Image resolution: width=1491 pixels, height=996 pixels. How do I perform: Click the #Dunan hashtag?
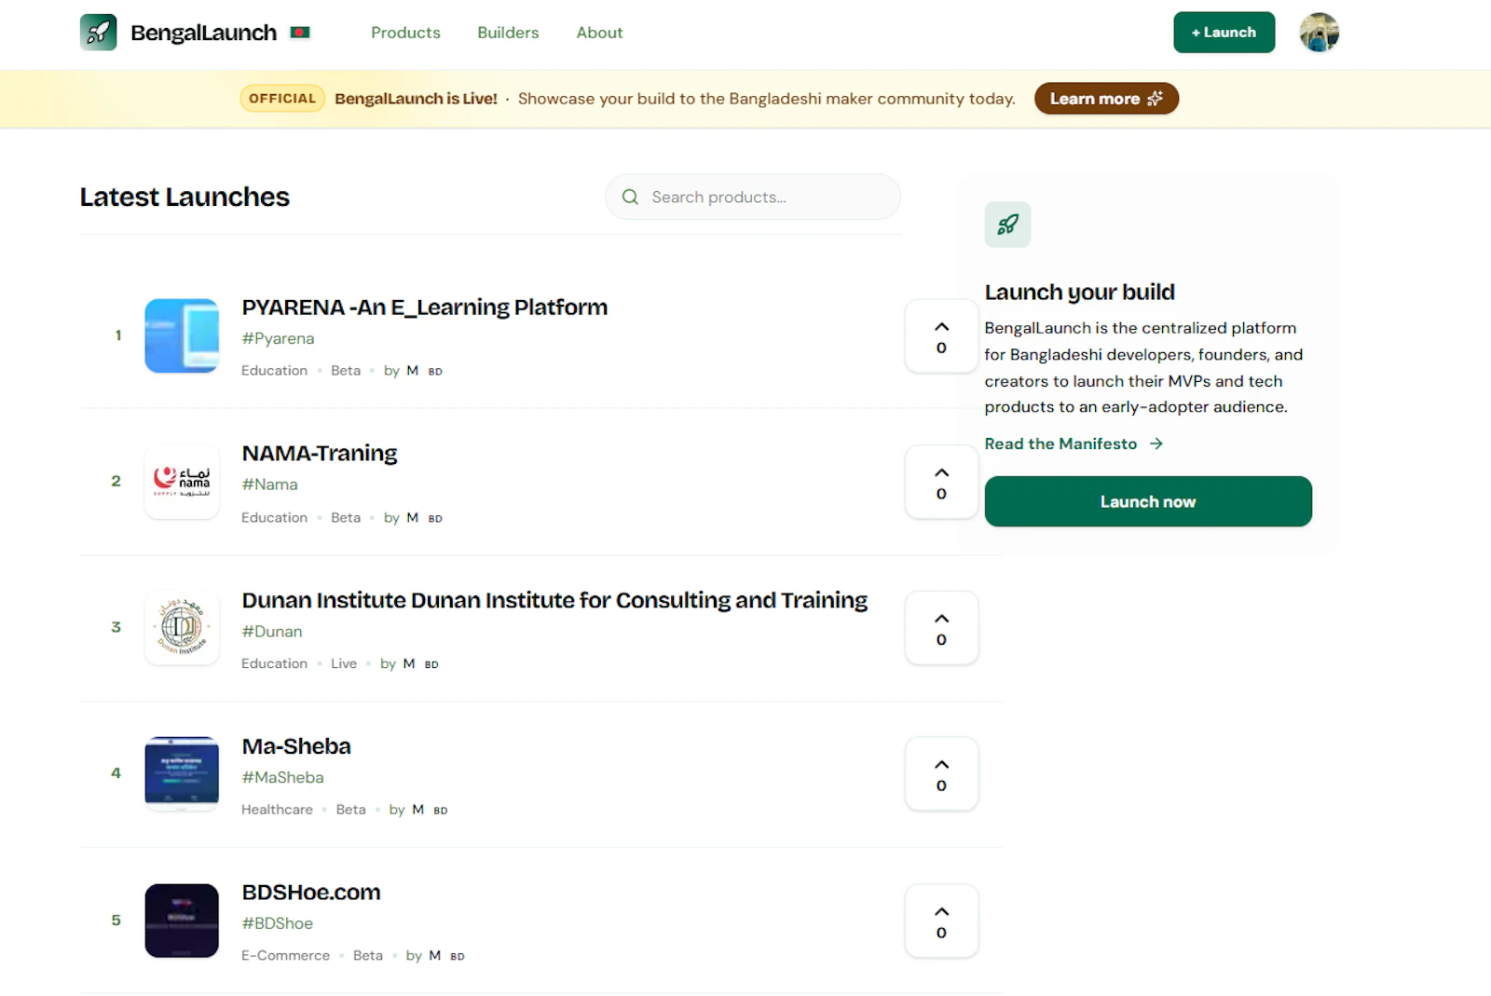(272, 632)
